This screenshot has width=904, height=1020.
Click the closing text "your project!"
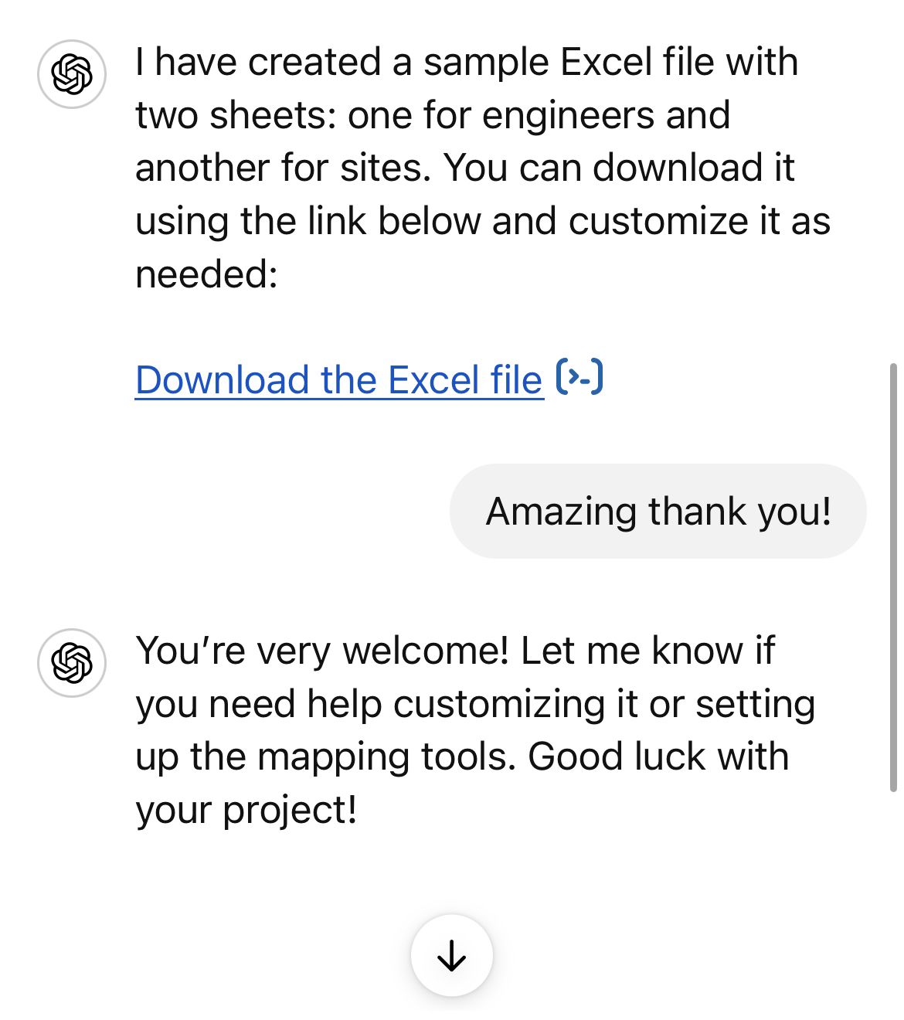246,810
